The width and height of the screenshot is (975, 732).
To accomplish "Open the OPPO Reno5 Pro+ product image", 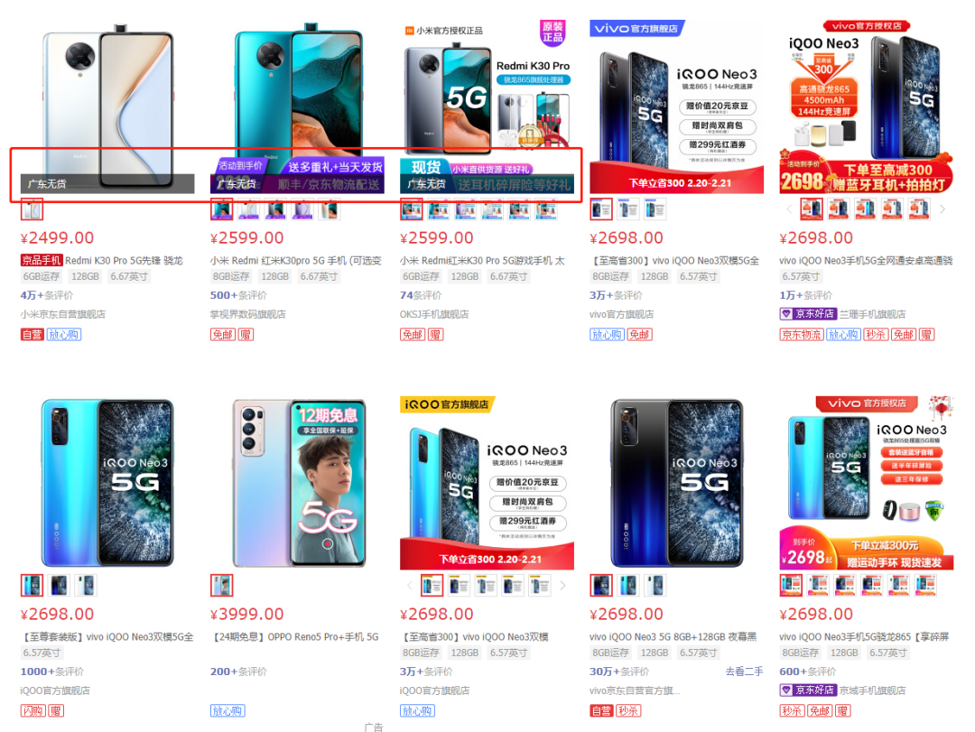I will click(298, 483).
